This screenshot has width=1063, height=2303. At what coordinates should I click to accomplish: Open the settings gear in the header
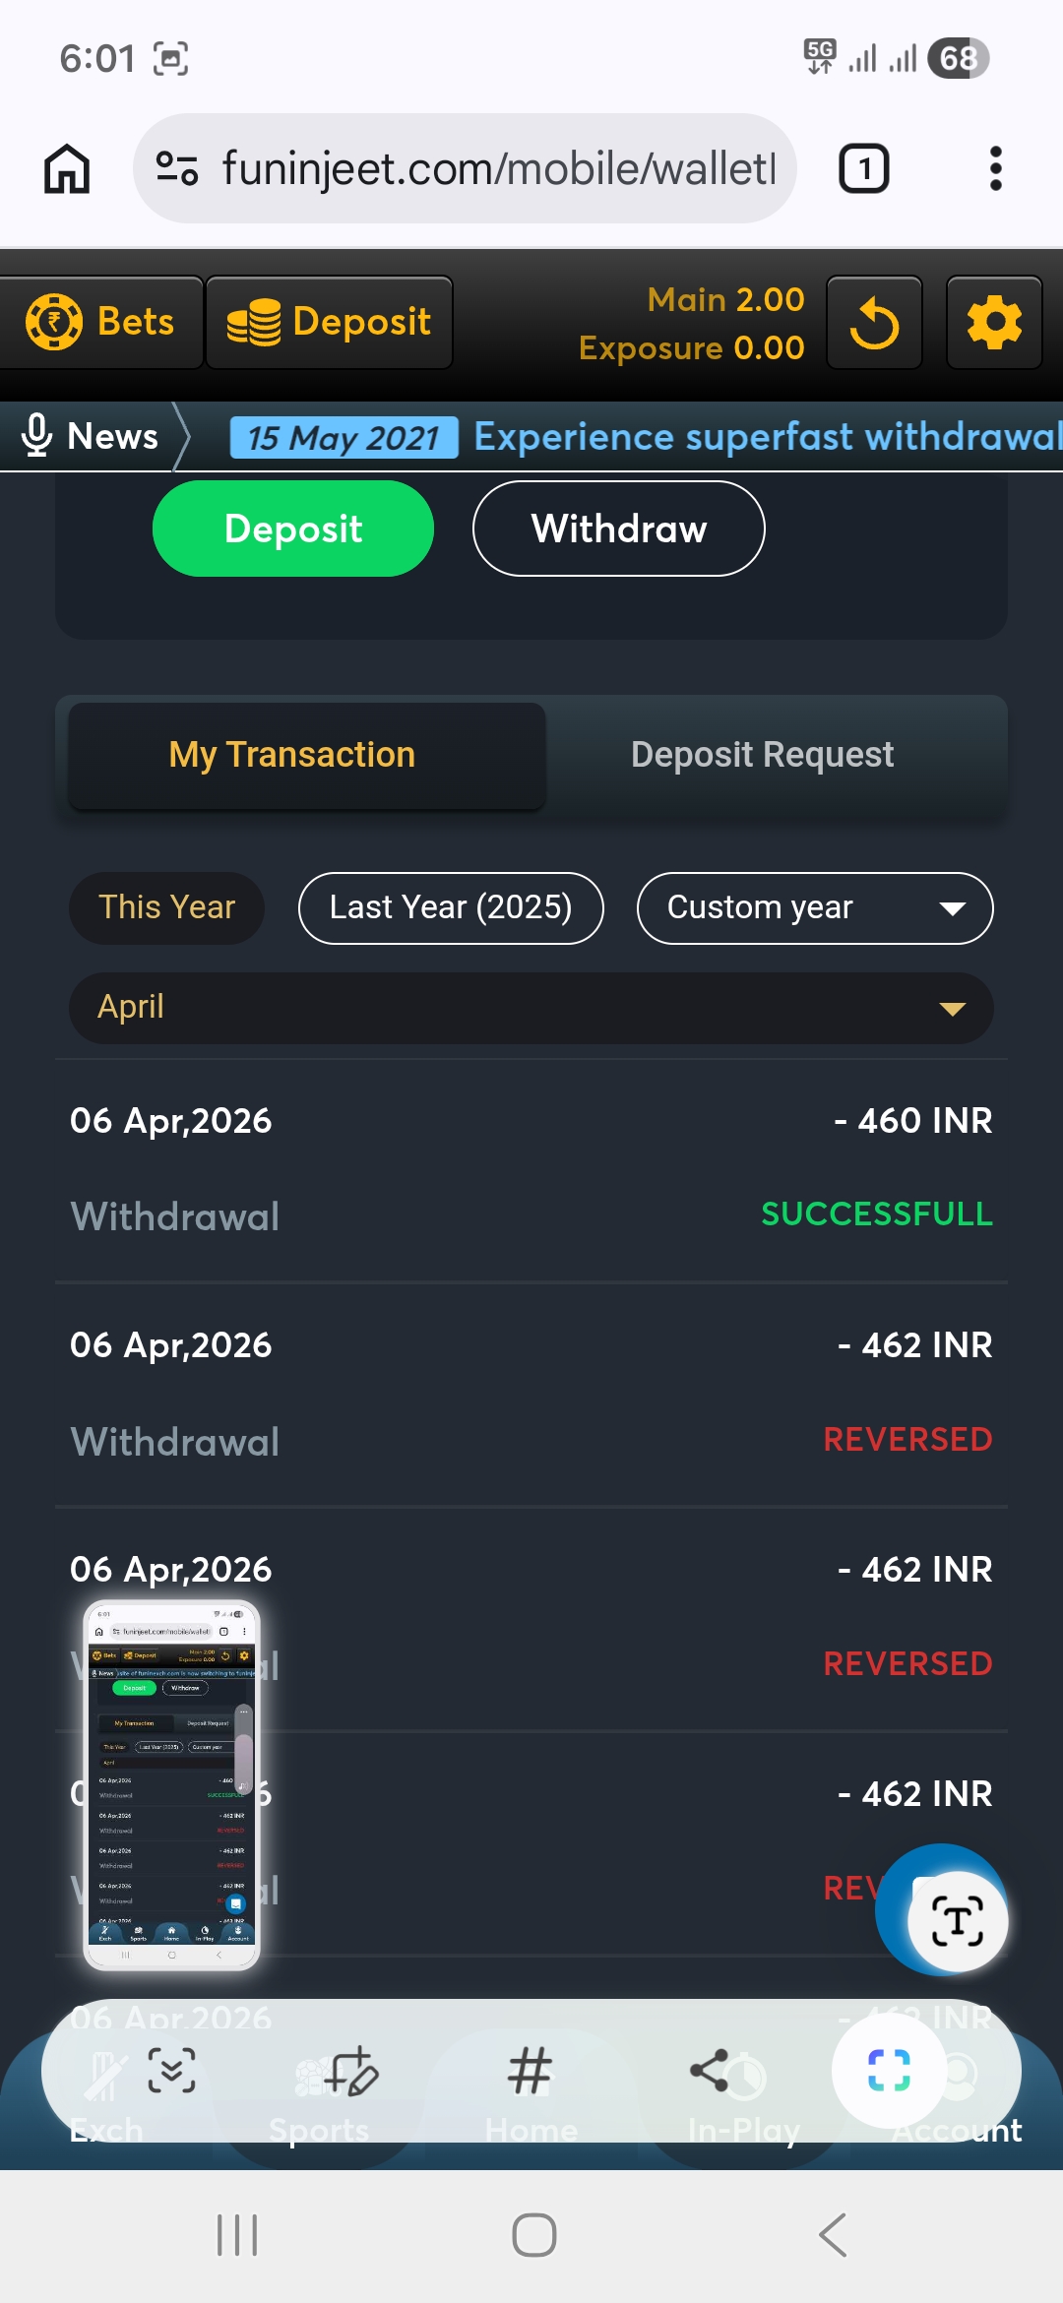(x=994, y=323)
